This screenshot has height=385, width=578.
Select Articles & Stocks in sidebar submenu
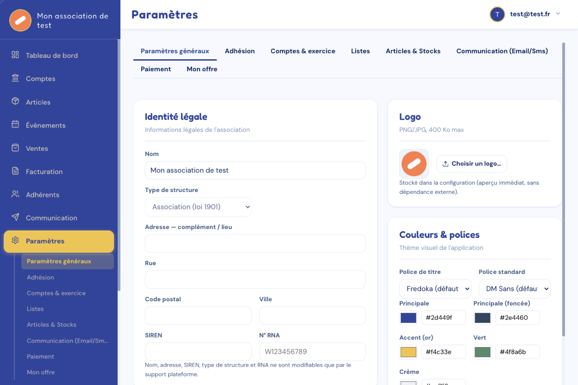pyautogui.click(x=67, y=324)
